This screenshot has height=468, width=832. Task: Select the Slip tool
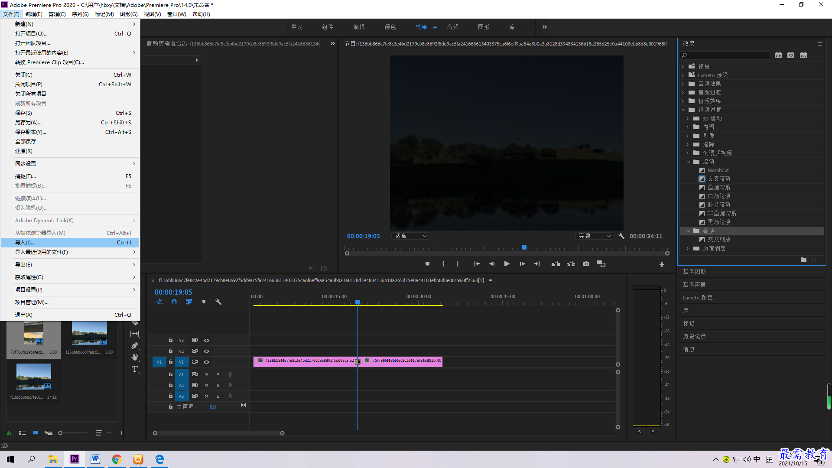135,334
